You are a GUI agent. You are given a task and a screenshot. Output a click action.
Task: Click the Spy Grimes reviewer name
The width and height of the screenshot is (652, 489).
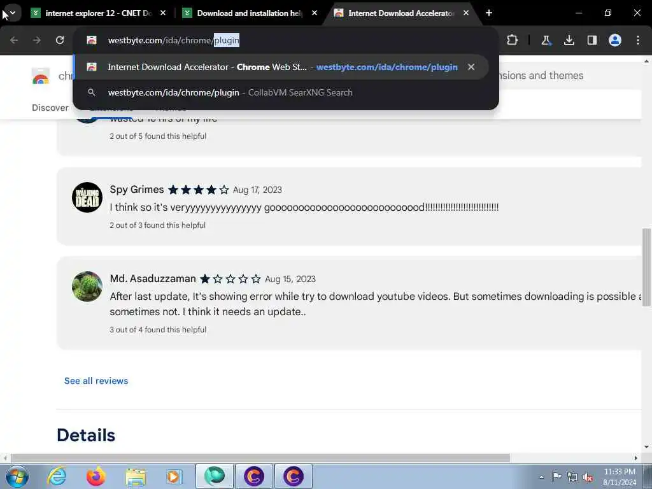coord(137,190)
